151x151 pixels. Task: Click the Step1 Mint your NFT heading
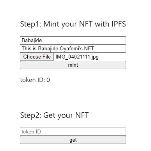[73, 24]
